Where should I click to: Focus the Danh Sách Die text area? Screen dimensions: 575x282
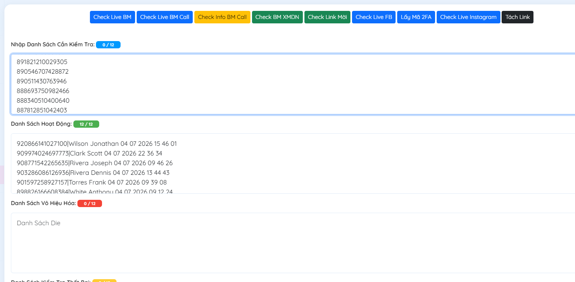293,243
